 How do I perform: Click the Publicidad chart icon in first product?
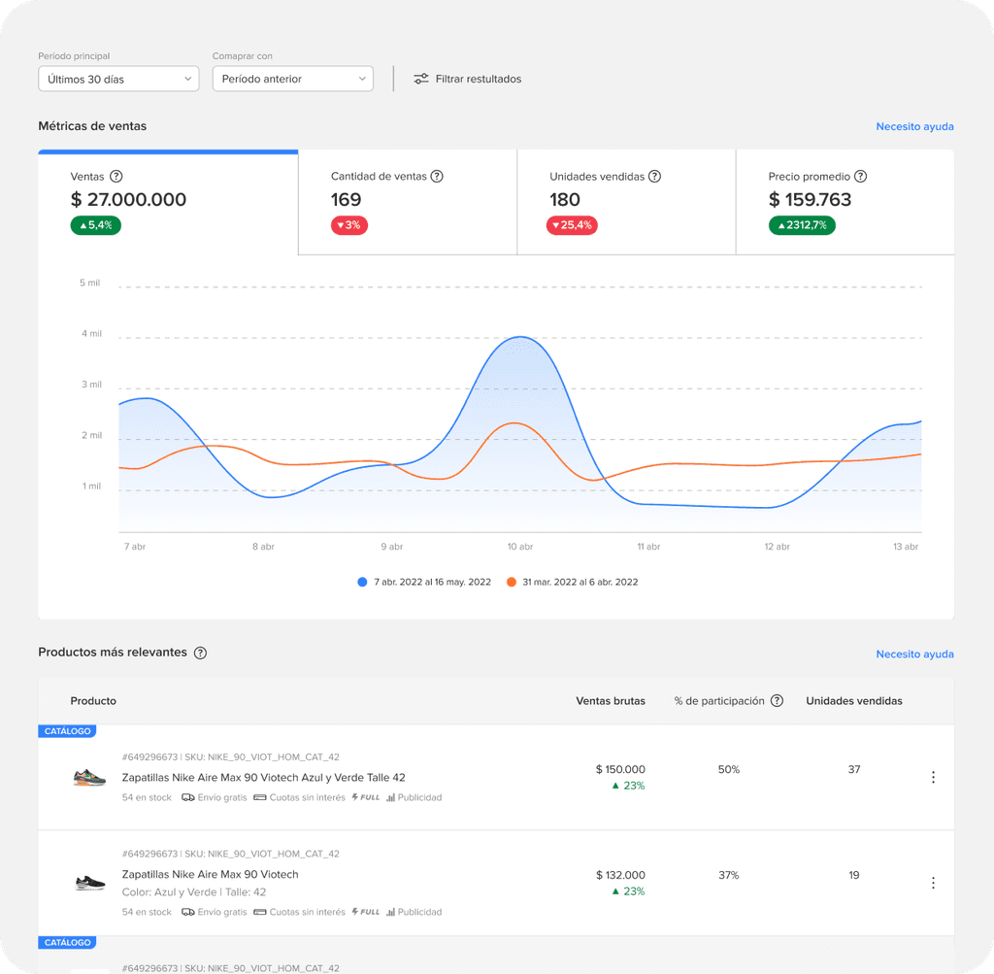(390, 797)
